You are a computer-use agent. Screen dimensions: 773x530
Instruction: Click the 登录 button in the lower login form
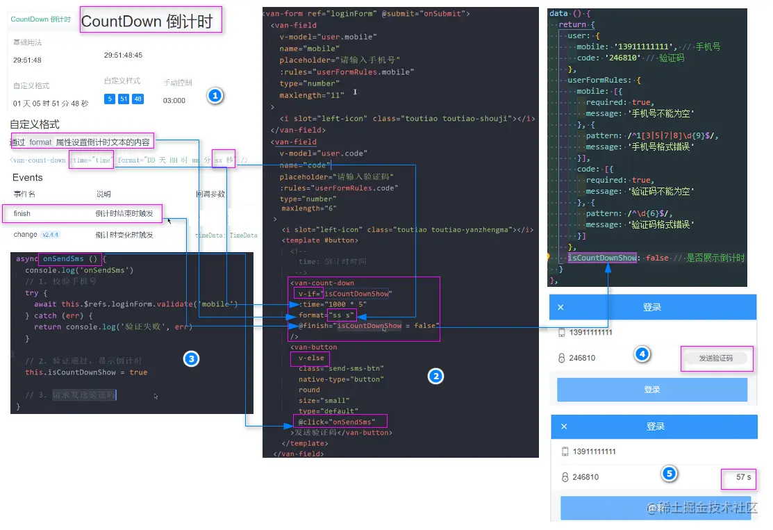click(656, 508)
